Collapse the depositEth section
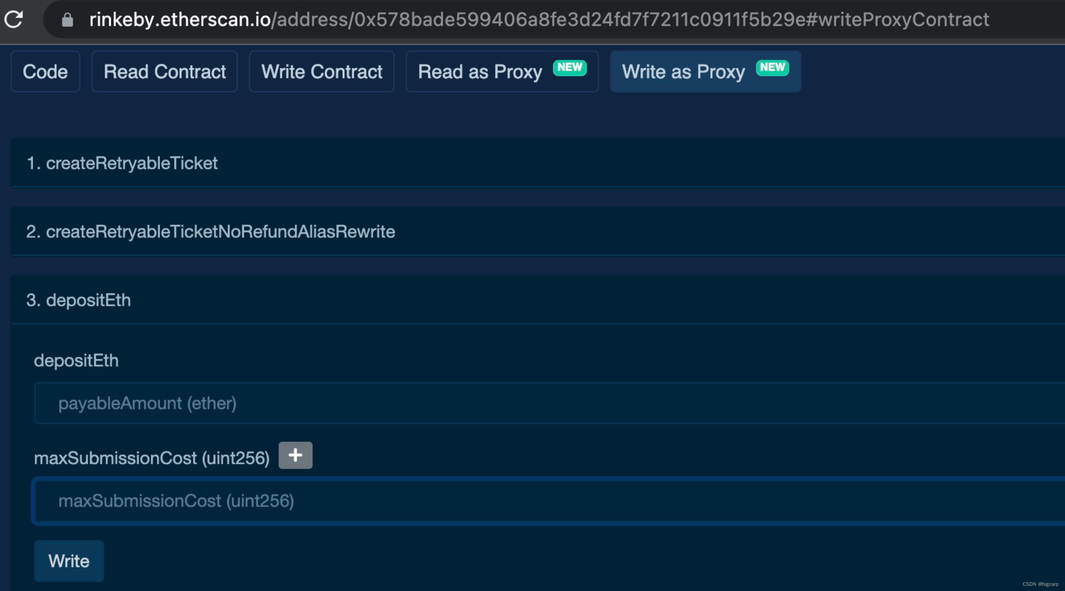1065x591 pixels. [x=78, y=300]
